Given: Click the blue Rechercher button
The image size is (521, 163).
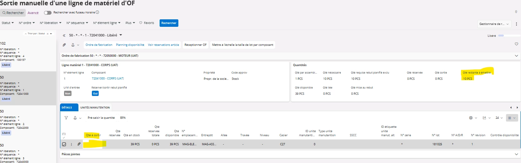Looking at the screenshot, I should point(169,23).
